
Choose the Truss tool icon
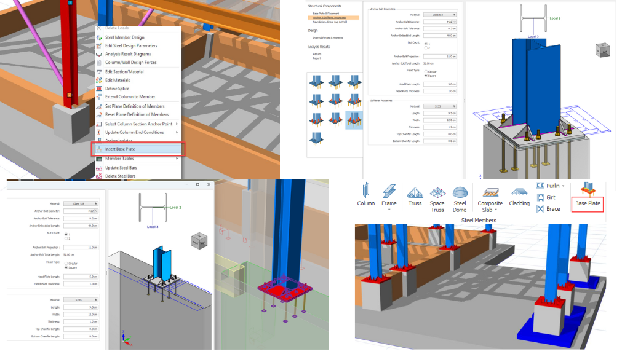click(x=414, y=195)
